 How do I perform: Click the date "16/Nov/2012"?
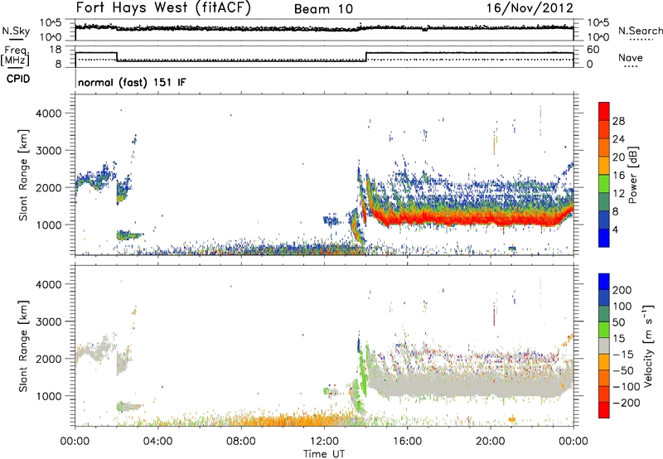pyautogui.click(x=530, y=8)
